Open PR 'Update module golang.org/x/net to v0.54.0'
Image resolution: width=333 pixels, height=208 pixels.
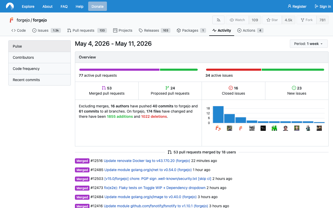click(148, 170)
